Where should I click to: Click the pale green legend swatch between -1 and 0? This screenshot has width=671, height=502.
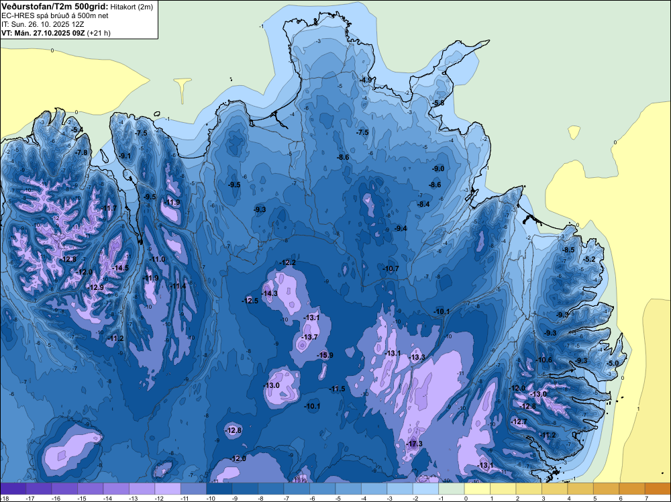tap(452, 489)
